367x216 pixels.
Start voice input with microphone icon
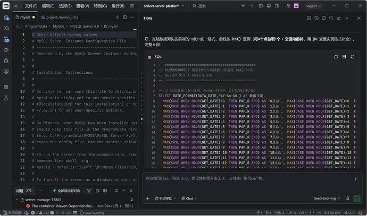click(x=347, y=198)
